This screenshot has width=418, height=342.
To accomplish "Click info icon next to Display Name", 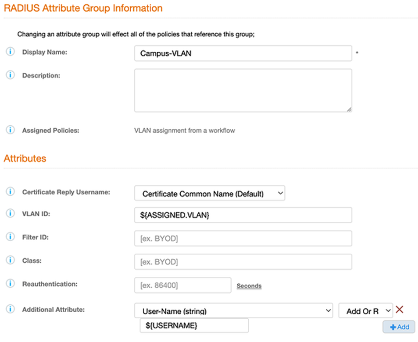I will point(10,52).
